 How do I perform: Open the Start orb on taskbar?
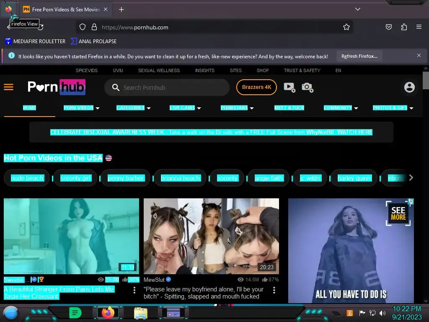(10, 313)
